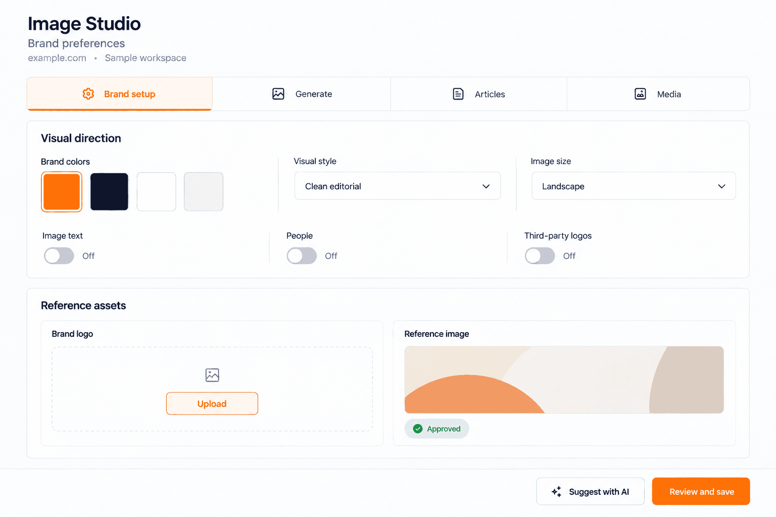Screen dimensions: 776x517
Task: Turn on Third-party logos switch
Action: (x=540, y=256)
